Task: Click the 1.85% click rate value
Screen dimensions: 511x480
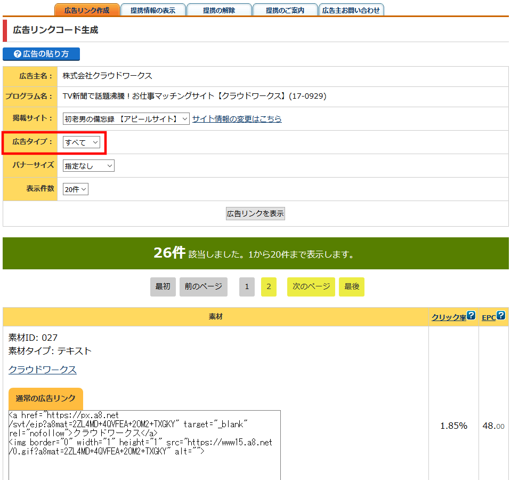Action: pyautogui.click(x=453, y=426)
